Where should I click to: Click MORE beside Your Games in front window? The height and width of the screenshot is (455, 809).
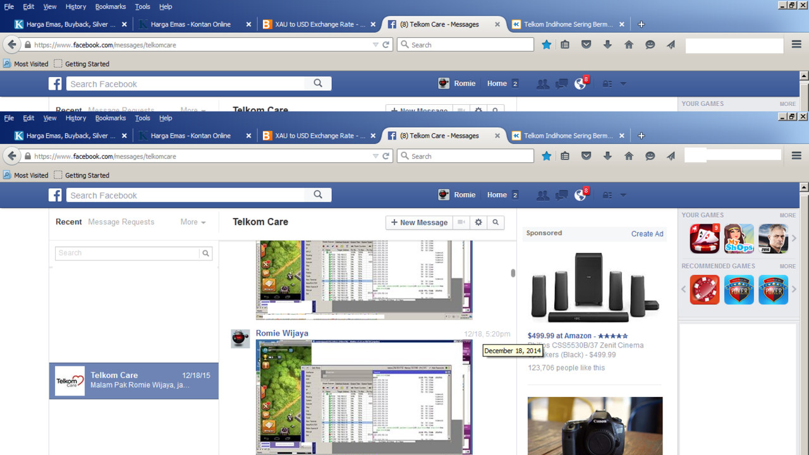pos(788,215)
